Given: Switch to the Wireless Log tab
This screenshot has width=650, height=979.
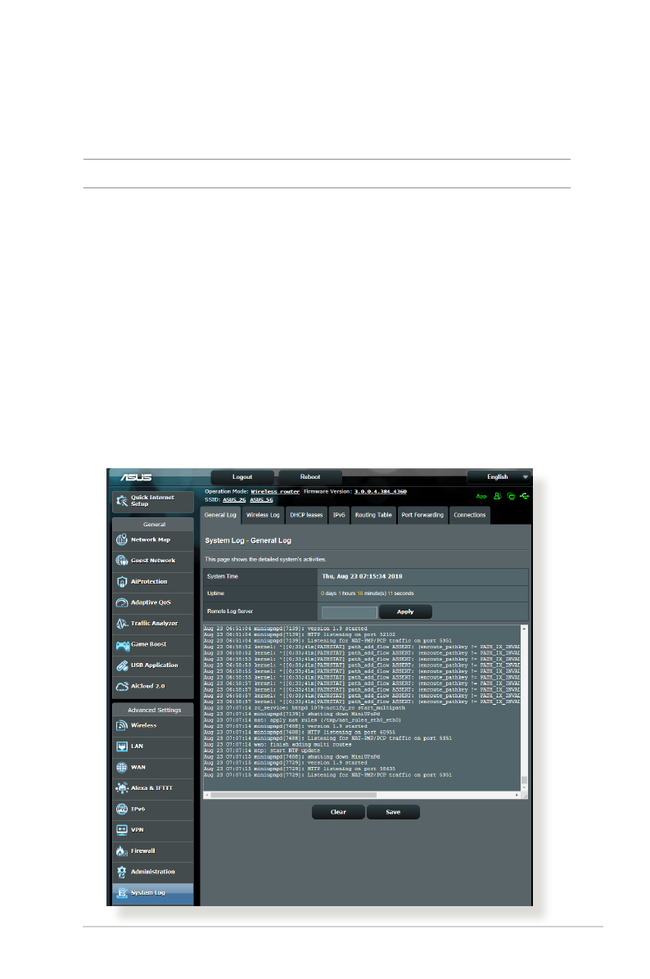Looking at the screenshot, I should click(263, 515).
